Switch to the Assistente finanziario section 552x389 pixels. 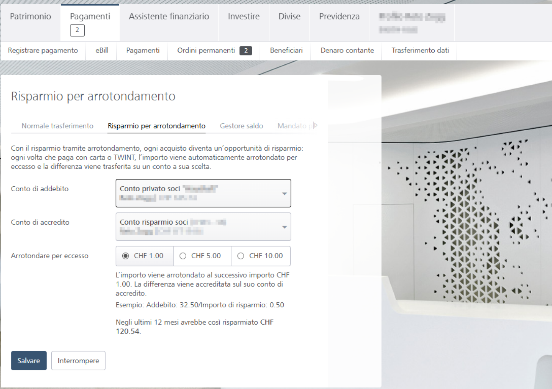tap(169, 16)
